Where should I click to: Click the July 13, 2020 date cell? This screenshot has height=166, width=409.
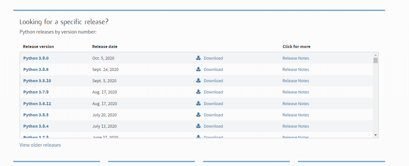tap(105, 126)
